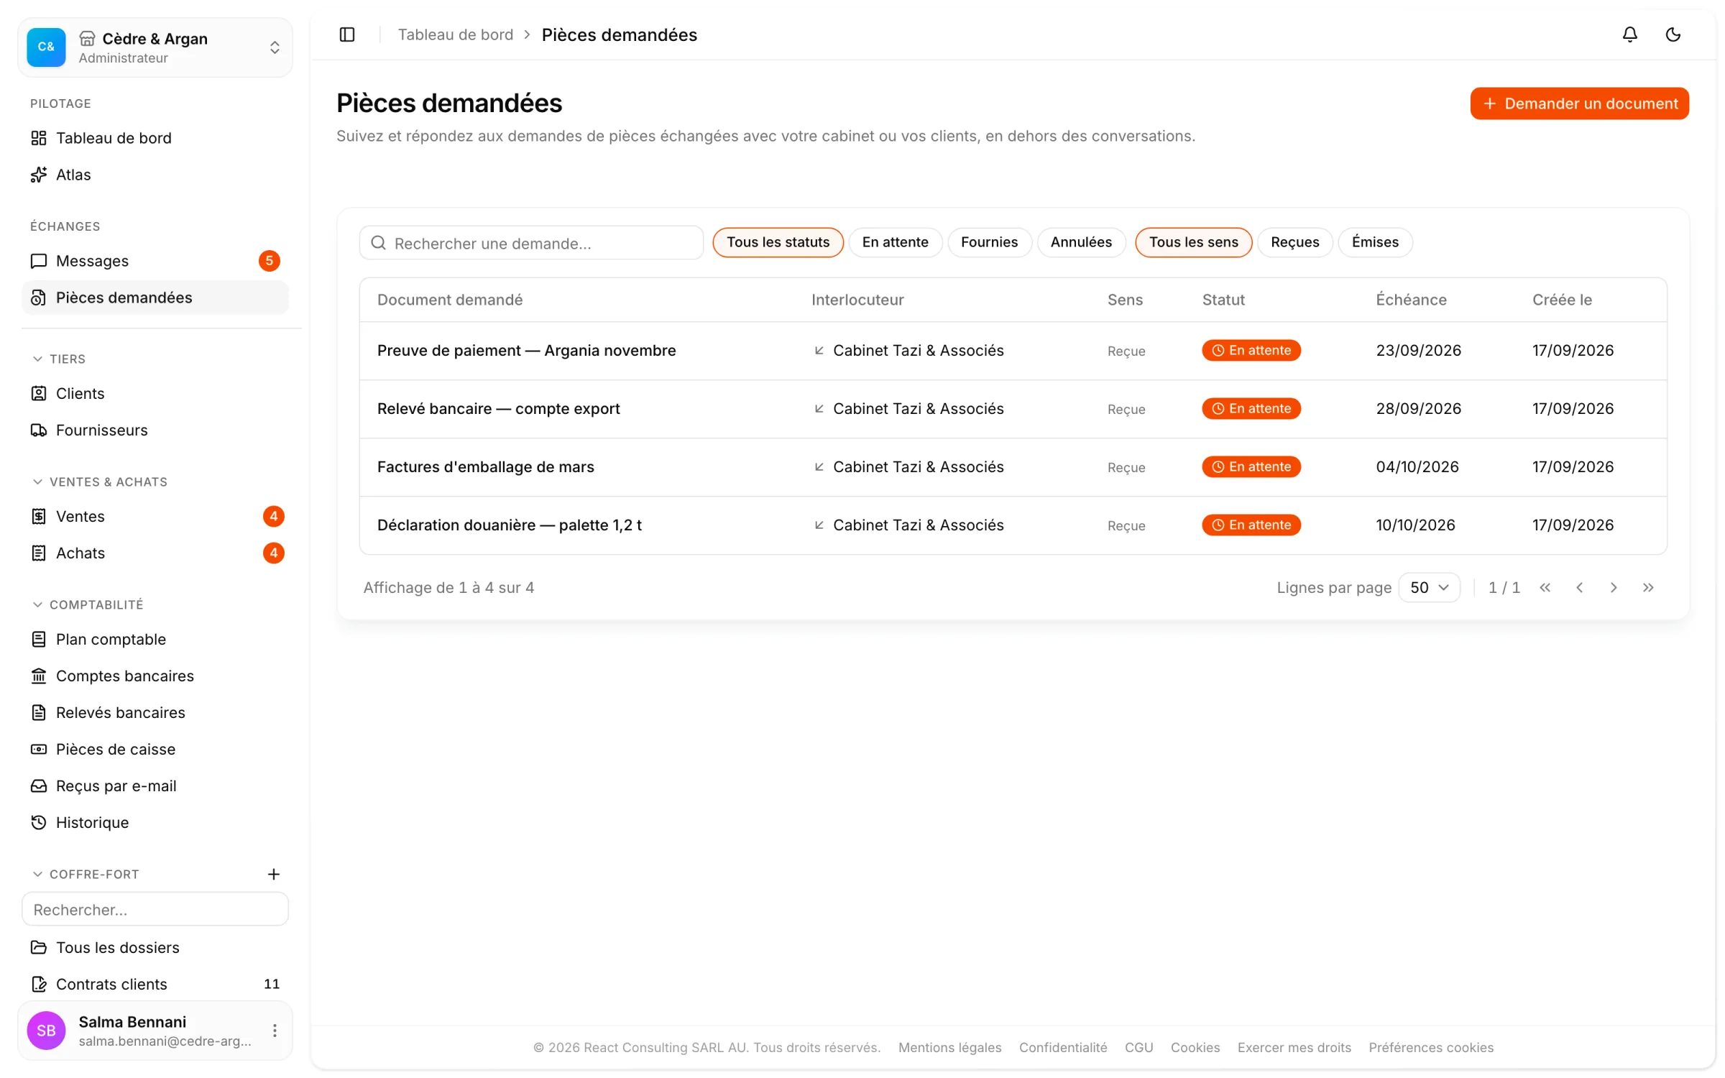Click the Fournisseurs truck icon
The image size is (1725, 1078).
[39, 430]
